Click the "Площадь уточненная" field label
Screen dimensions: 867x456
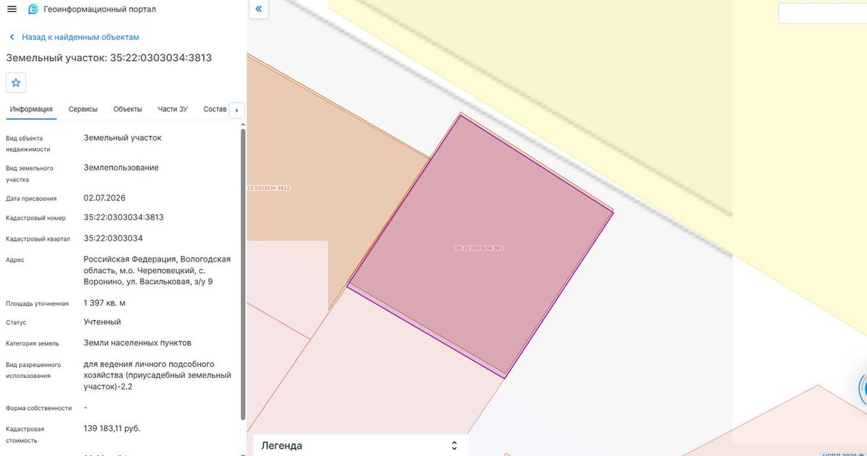point(37,304)
